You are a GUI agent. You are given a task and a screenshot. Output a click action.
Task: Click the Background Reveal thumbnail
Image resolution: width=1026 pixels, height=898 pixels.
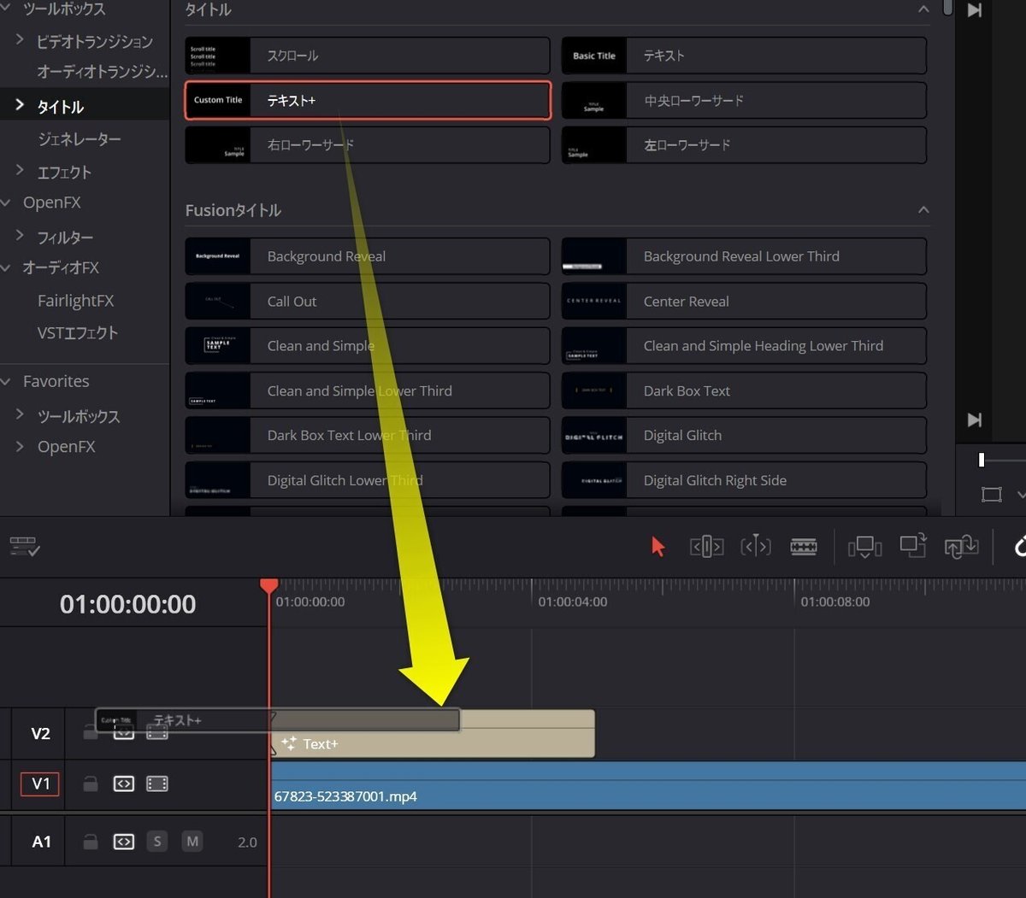[x=218, y=256]
